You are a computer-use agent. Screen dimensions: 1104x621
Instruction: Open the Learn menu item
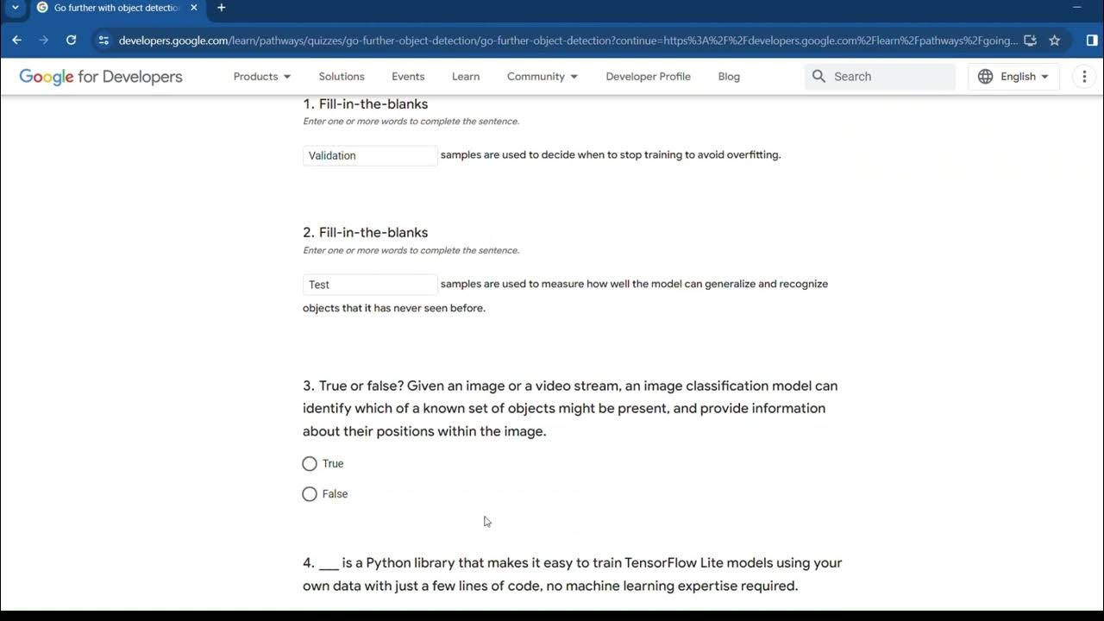466,76
